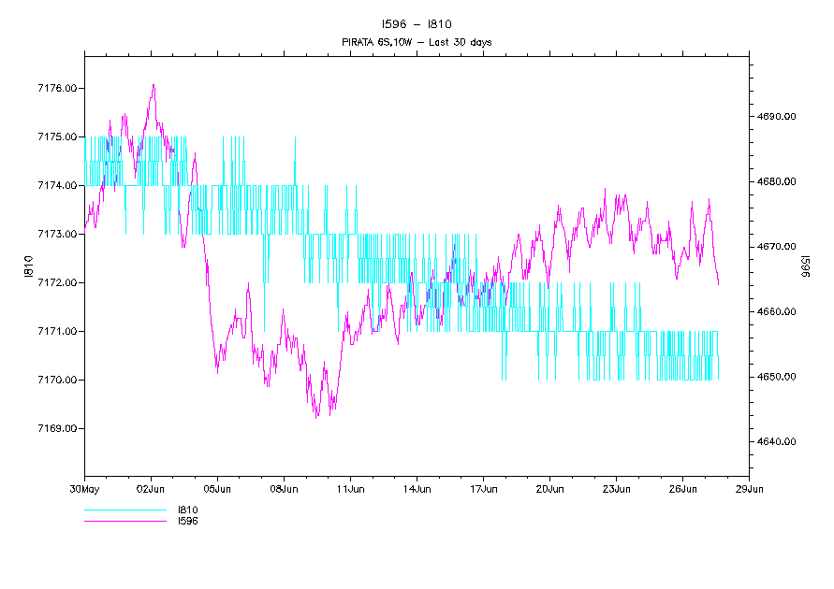Click the right vertical axis title I596
Viewport: 834px width, 589px height.
[805, 266]
